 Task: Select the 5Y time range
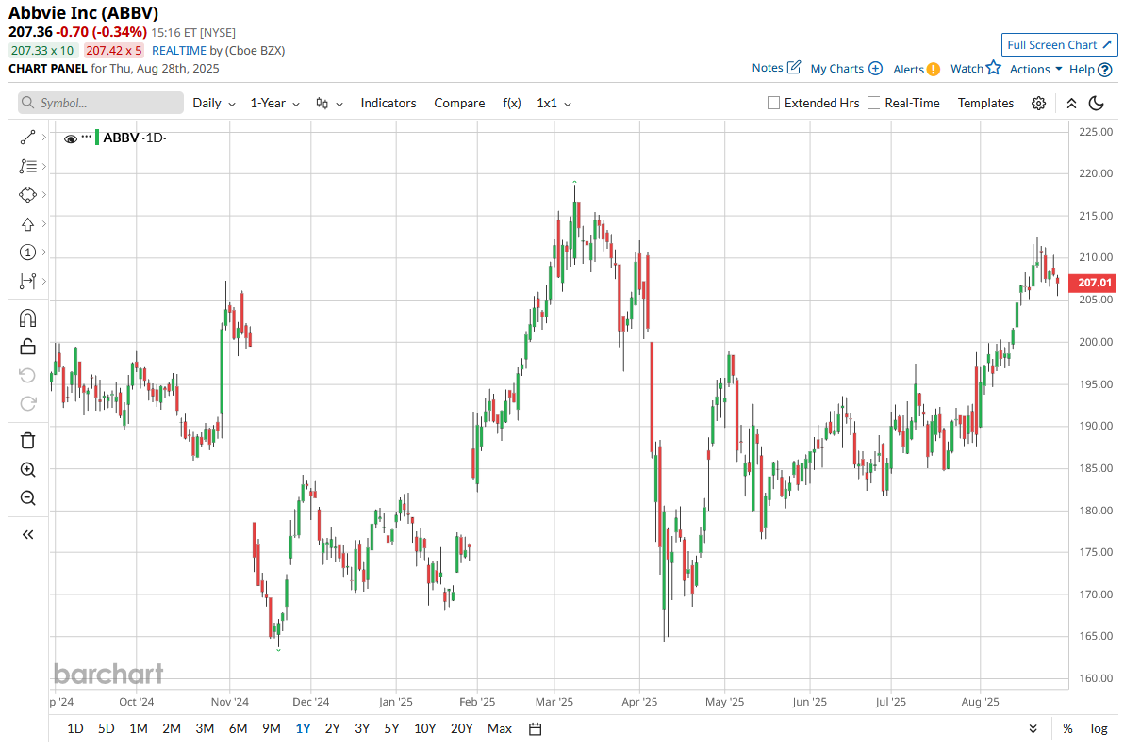391,728
